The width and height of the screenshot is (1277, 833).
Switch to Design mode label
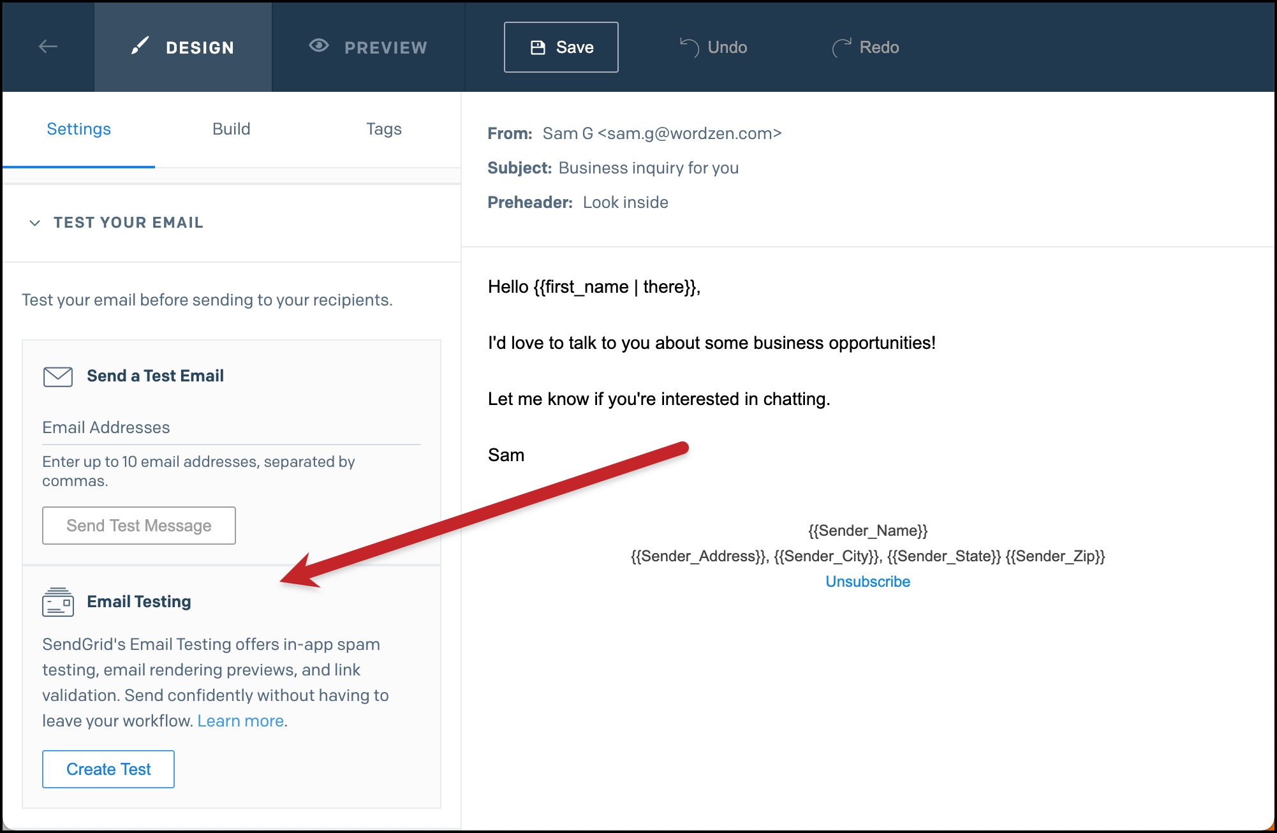click(200, 48)
